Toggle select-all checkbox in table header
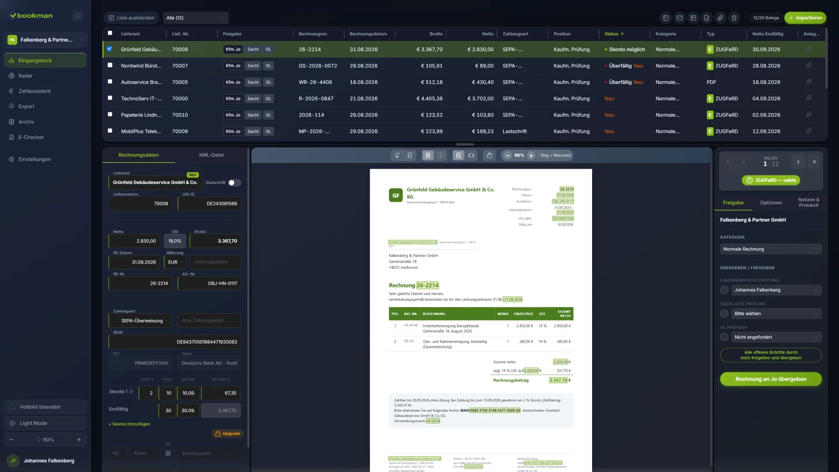The height and width of the screenshot is (472, 839). coord(110,33)
